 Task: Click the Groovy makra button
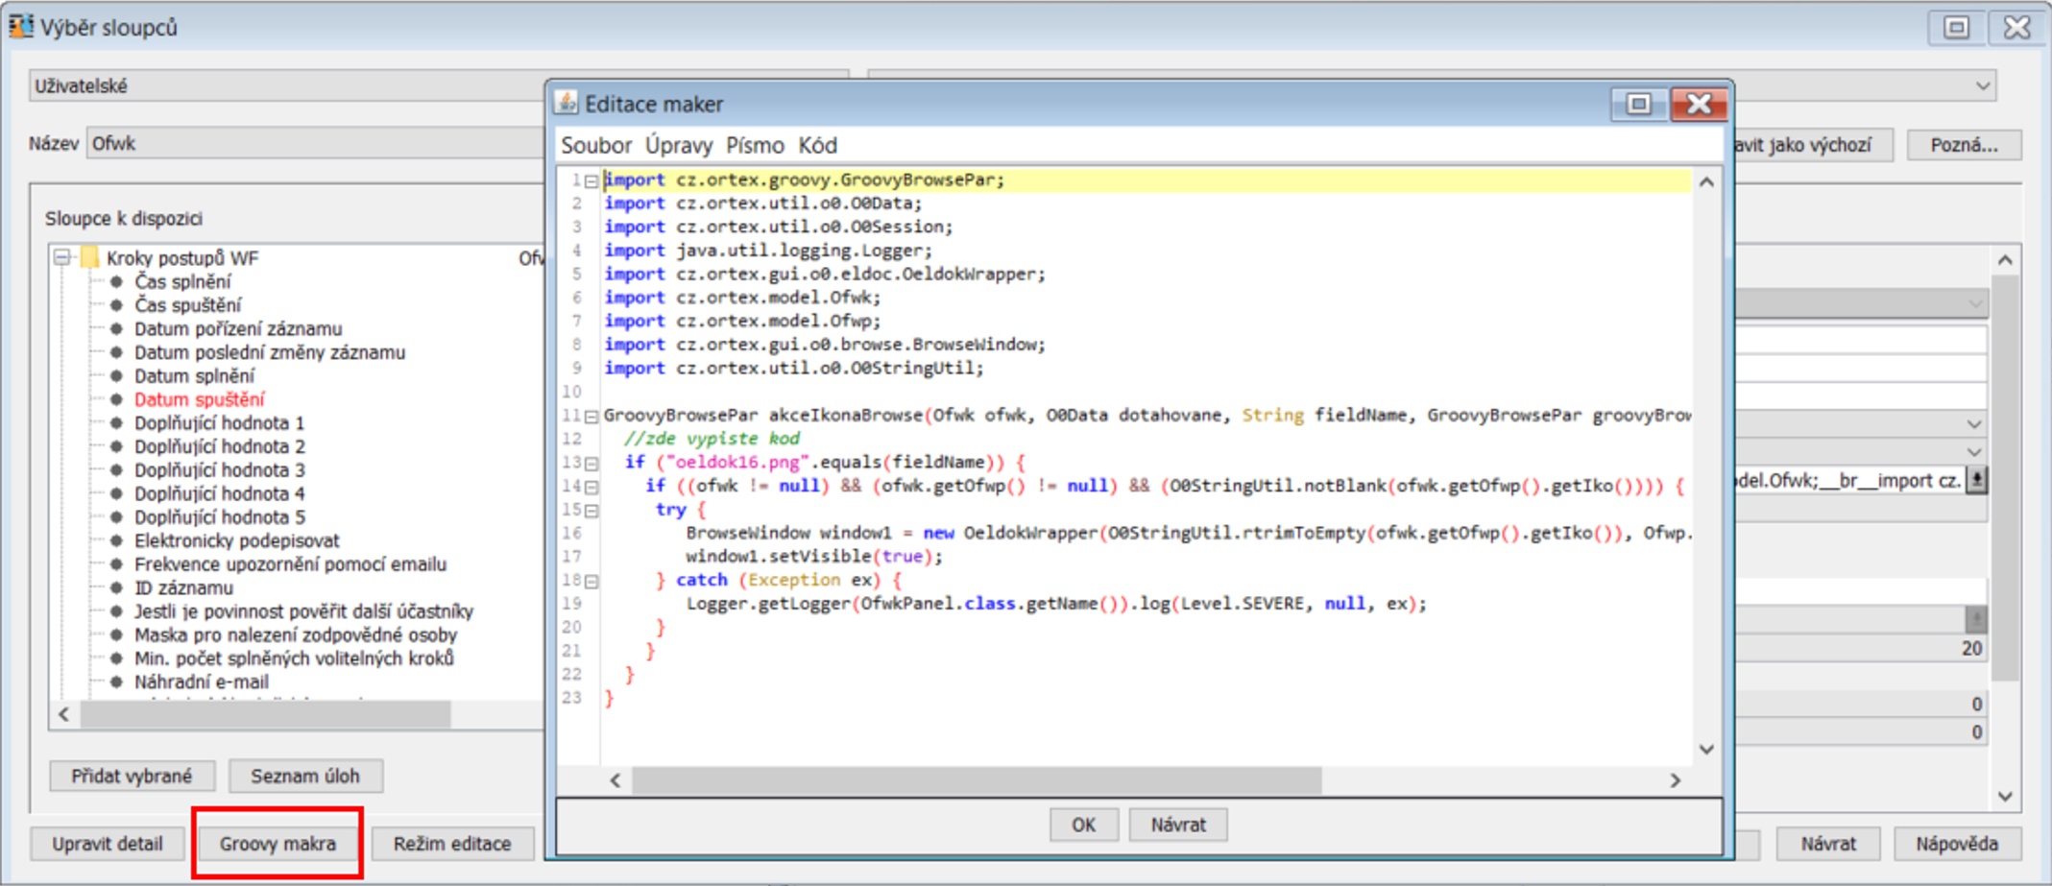277,844
